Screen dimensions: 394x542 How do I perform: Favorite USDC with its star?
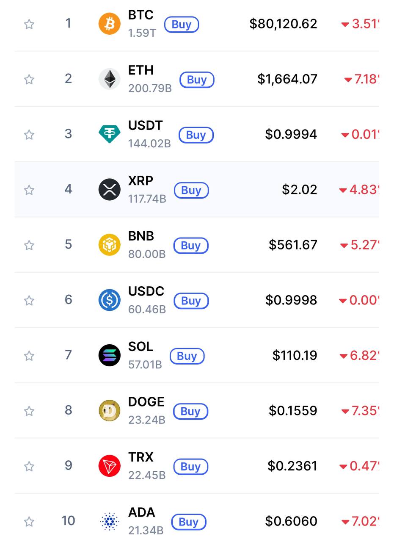tap(29, 301)
